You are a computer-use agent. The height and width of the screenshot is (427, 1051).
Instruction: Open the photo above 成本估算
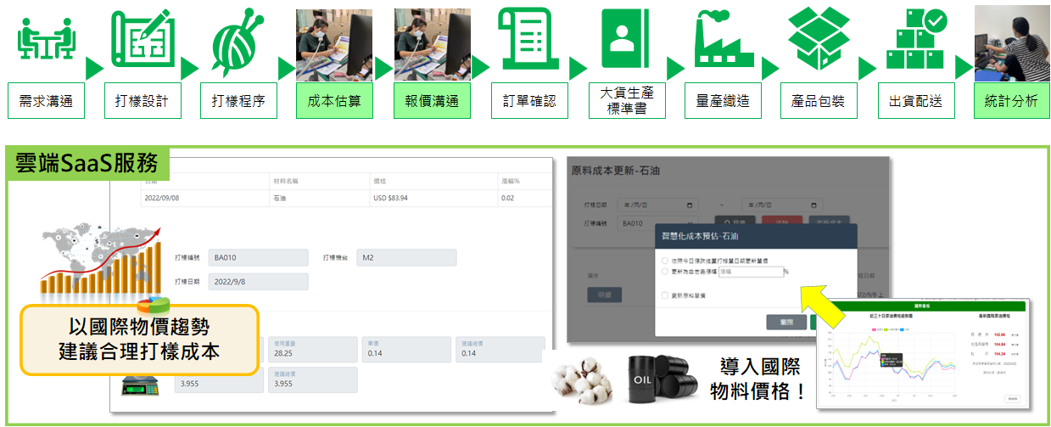(x=334, y=46)
